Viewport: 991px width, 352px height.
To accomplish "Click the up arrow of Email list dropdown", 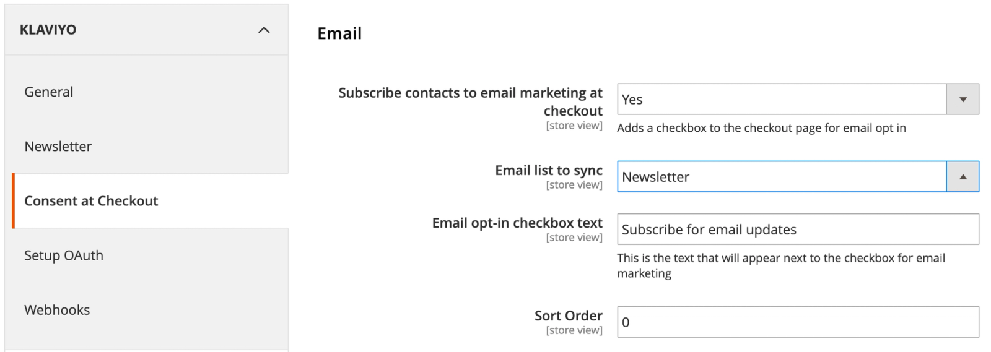I will (x=963, y=176).
